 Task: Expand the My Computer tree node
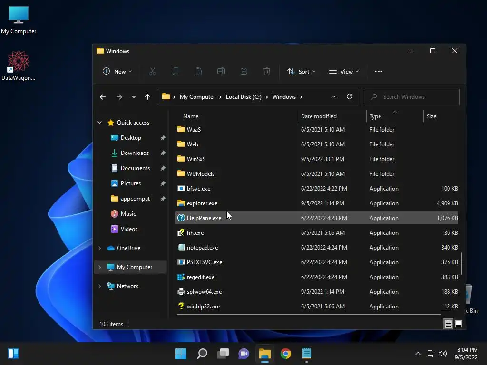tap(100, 267)
